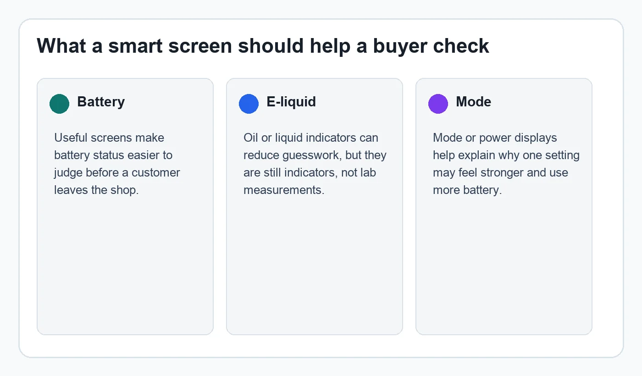This screenshot has width=642, height=376.
Task: Click the line 'Oil or liquid indicators can'
Action: coord(311,138)
